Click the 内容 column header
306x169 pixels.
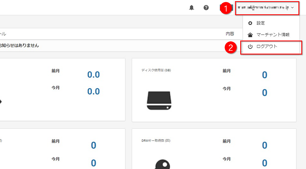point(229,34)
